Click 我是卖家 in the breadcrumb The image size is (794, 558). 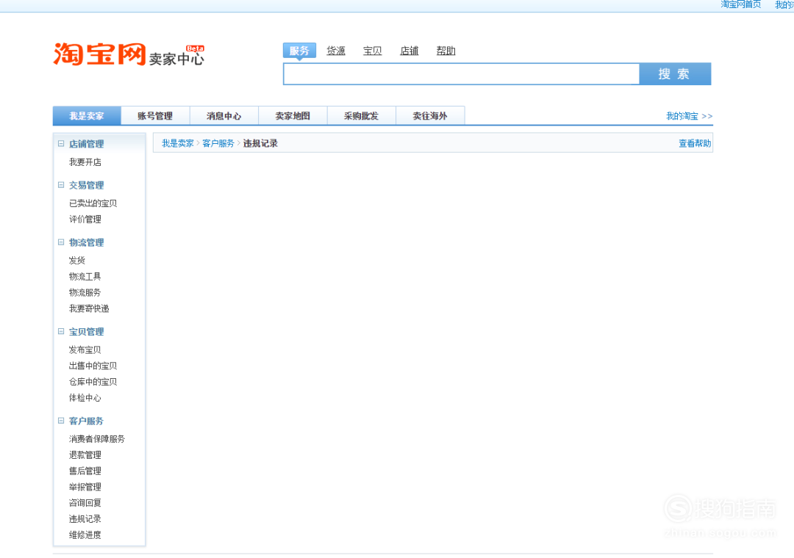[178, 143]
